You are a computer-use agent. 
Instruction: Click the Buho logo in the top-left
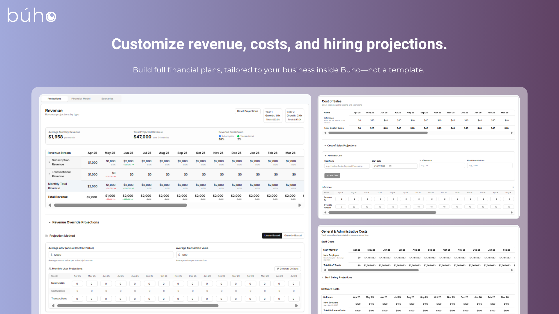31,15
